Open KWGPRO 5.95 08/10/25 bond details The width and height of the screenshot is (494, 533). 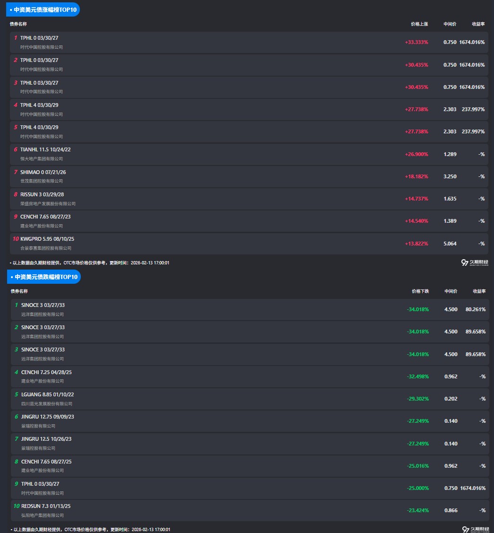coord(47,239)
